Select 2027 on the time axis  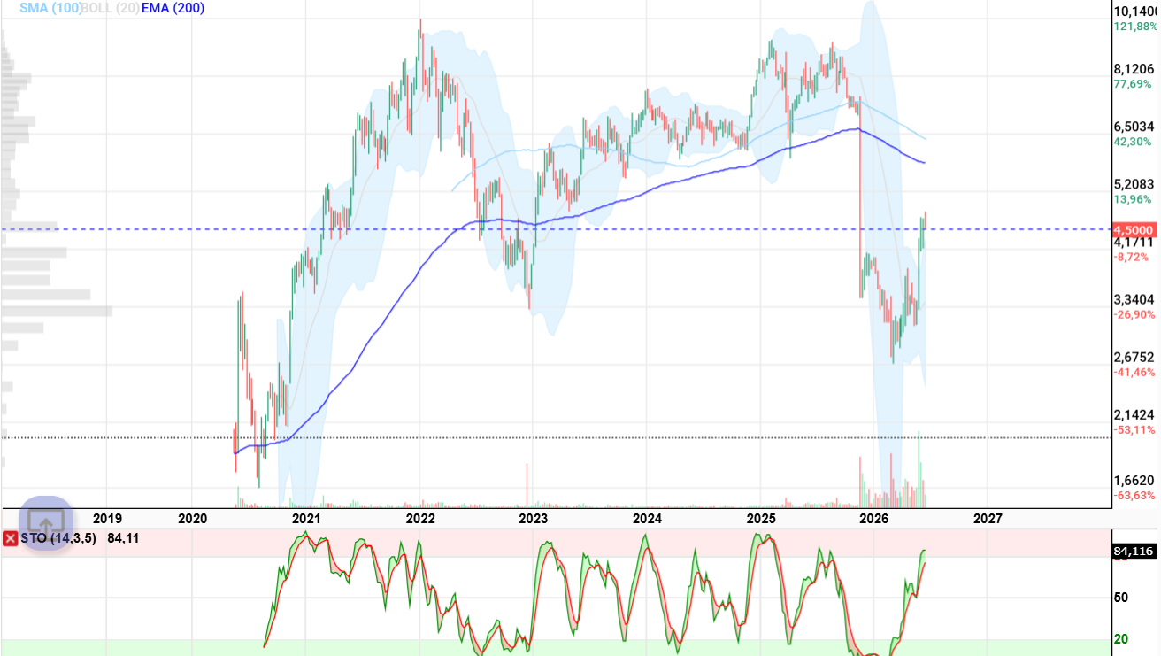pyautogui.click(x=988, y=518)
